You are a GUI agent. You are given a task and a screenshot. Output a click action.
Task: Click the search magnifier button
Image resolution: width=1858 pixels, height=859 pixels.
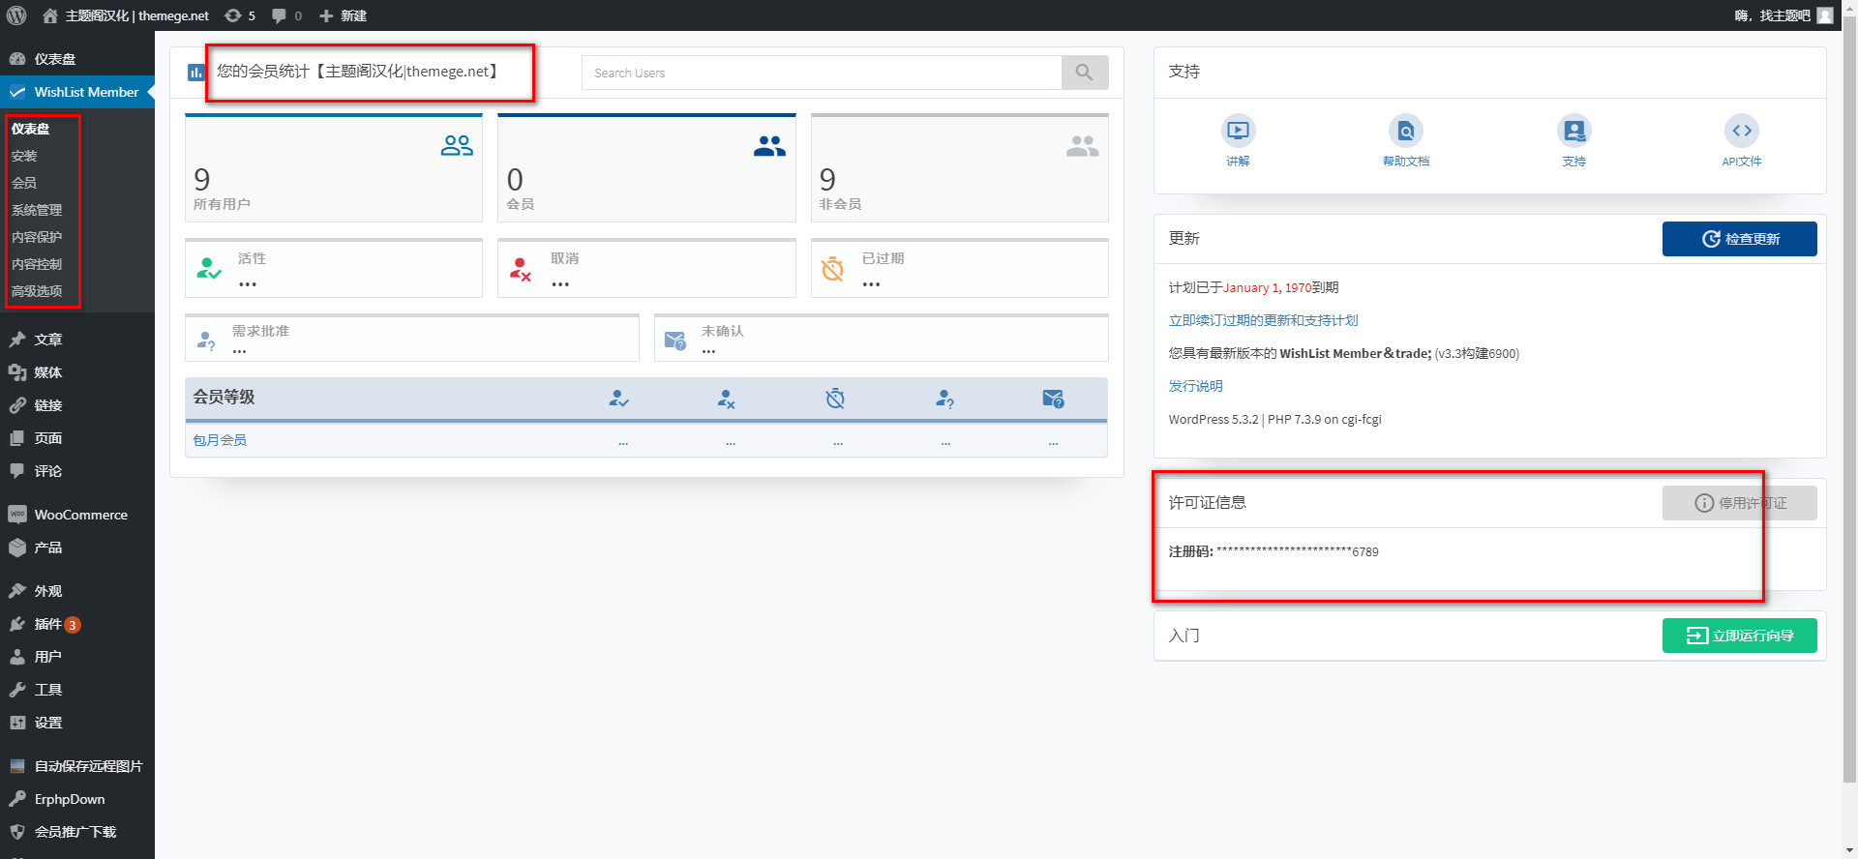[x=1085, y=73]
